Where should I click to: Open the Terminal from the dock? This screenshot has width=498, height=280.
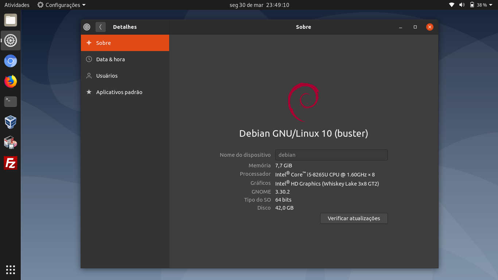[11, 102]
